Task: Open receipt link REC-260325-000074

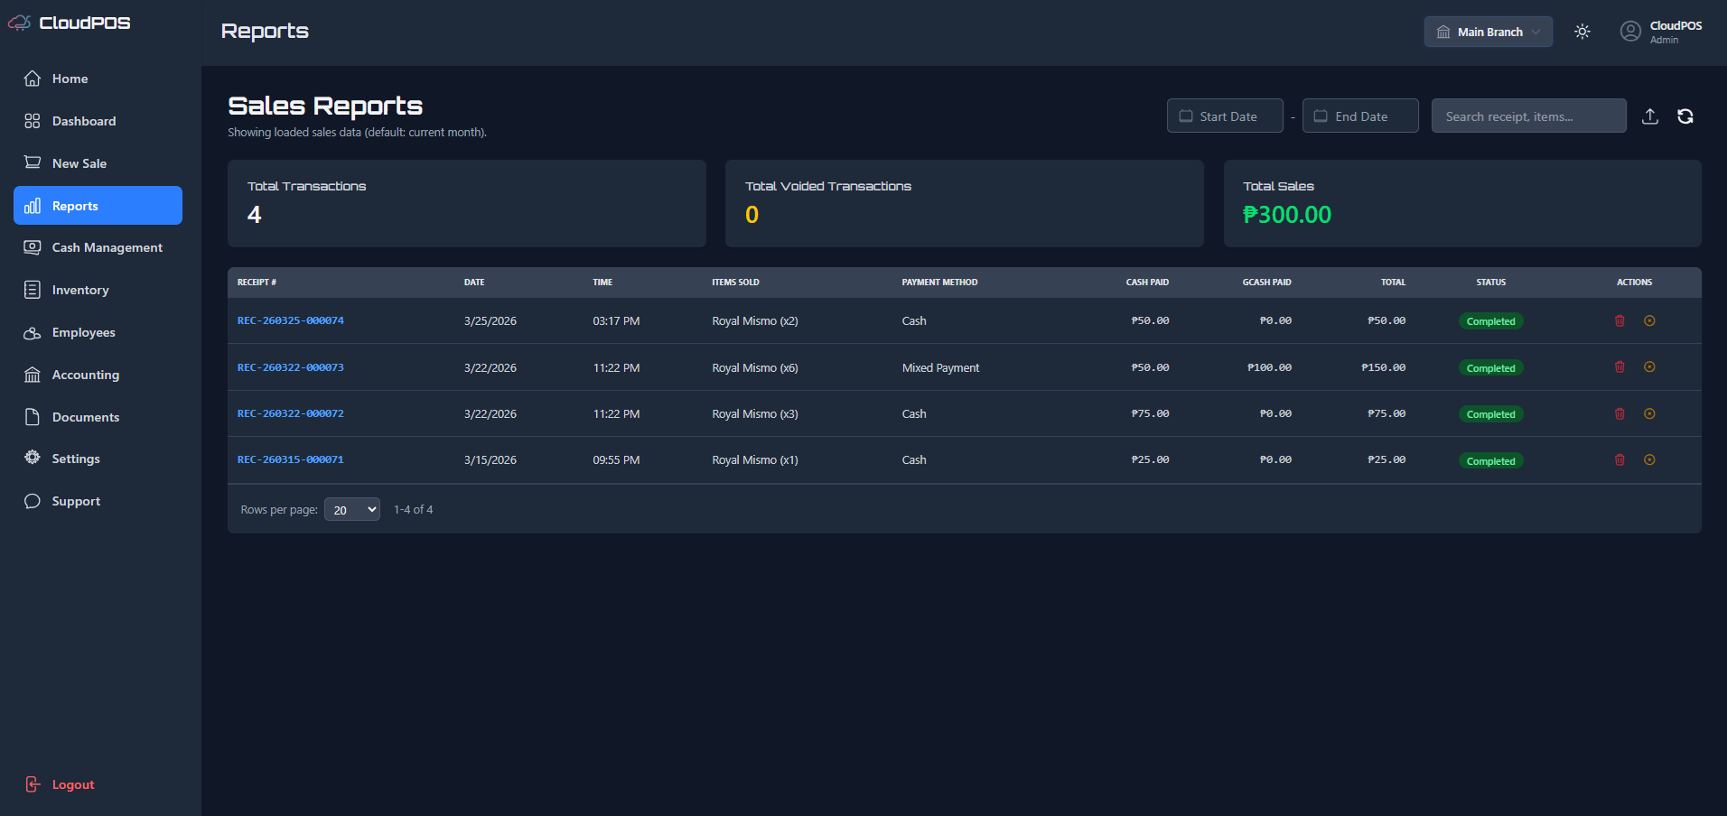Action: 291,320
